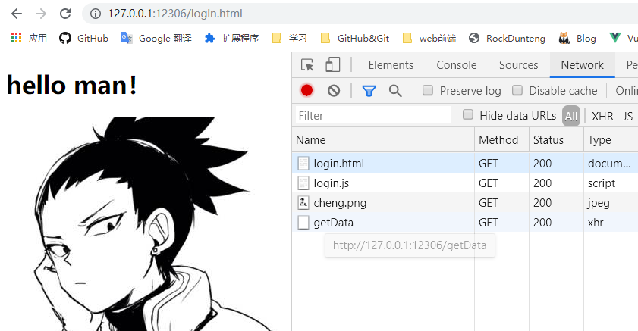Screen dimensions: 638x331
Task: Select the login.js request row
Action: pyautogui.click(x=465, y=183)
